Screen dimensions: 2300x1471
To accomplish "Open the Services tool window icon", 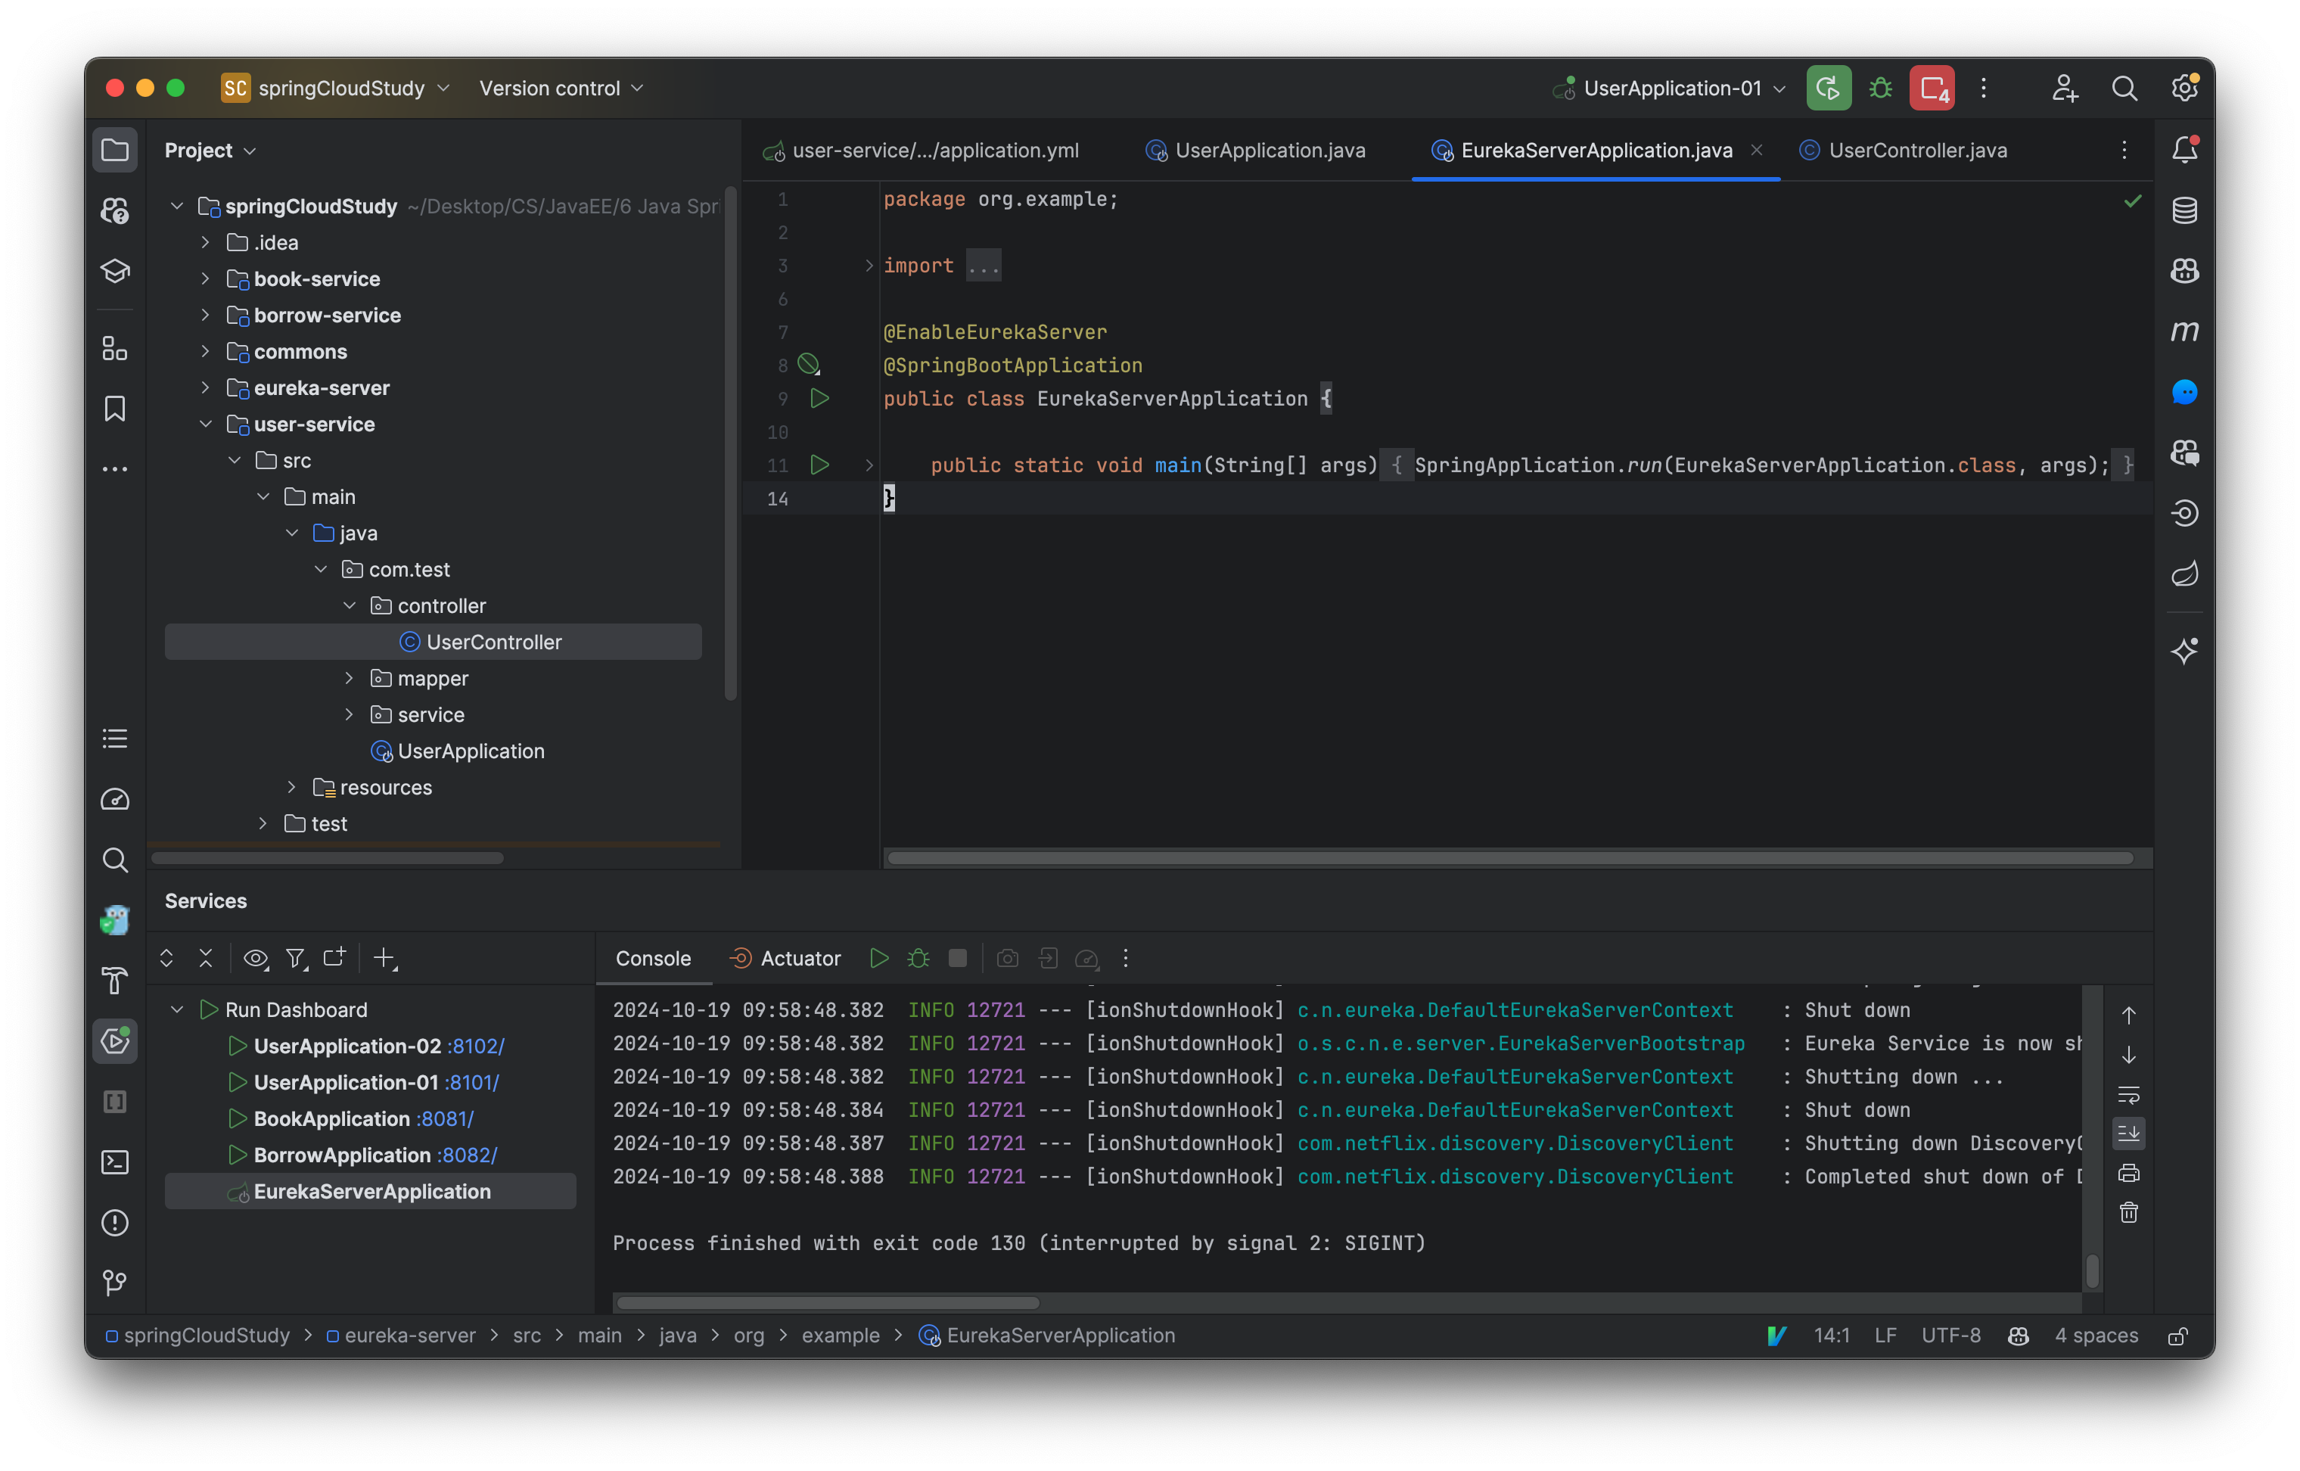I will point(114,1041).
